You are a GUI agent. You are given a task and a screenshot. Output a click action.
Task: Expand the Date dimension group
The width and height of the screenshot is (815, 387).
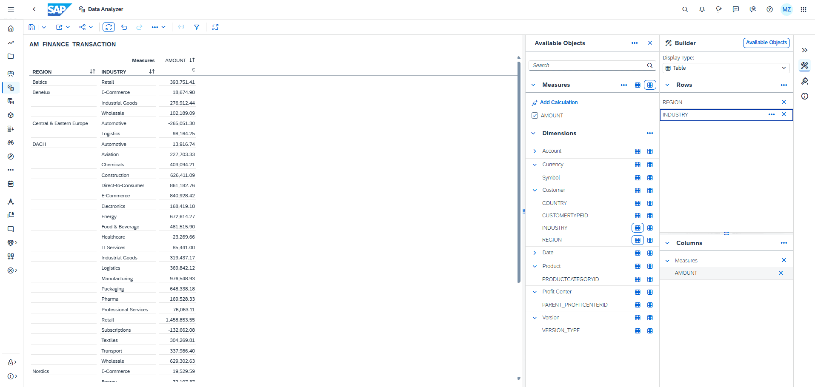(535, 253)
